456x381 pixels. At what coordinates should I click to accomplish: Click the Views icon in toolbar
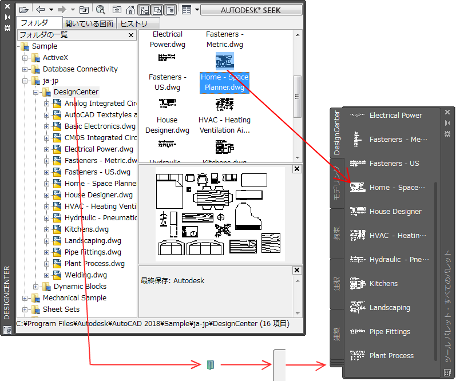point(187,10)
